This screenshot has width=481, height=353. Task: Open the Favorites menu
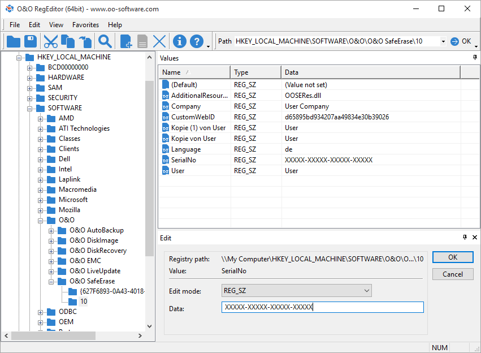click(85, 25)
